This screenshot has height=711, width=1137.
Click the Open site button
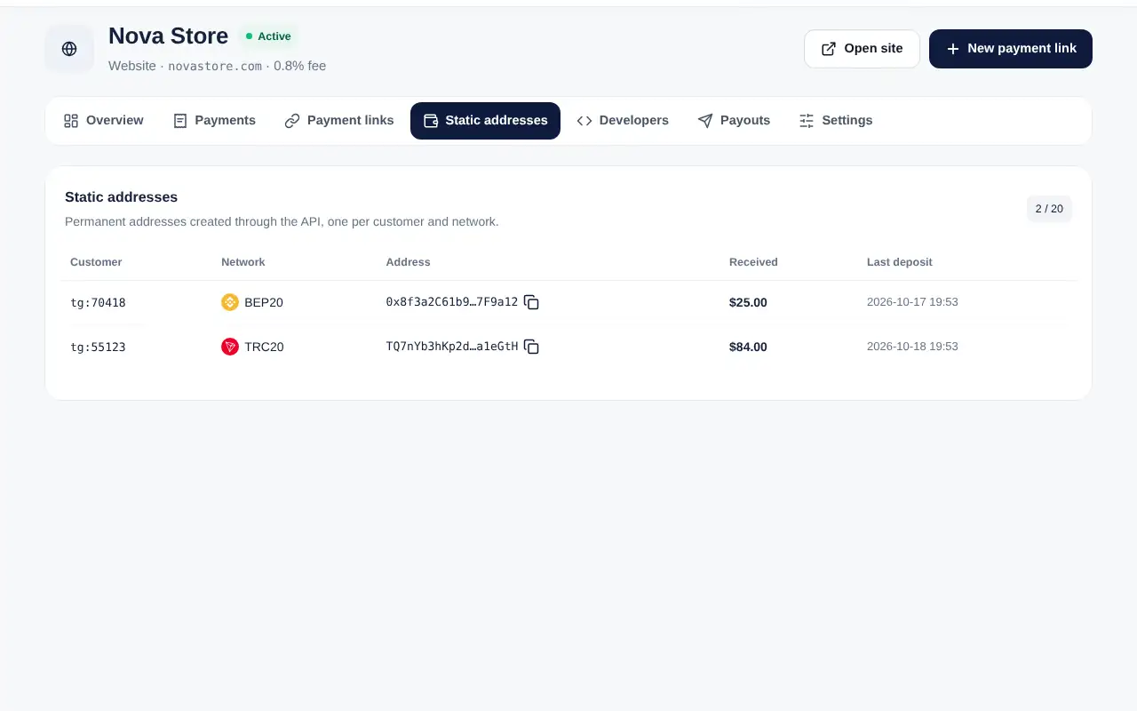862,49
